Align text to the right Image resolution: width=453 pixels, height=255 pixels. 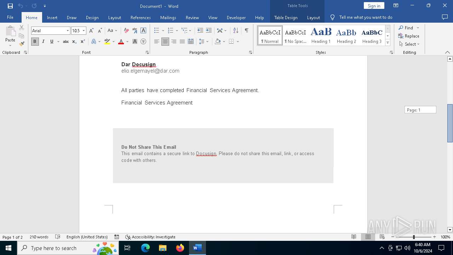coord(174,42)
